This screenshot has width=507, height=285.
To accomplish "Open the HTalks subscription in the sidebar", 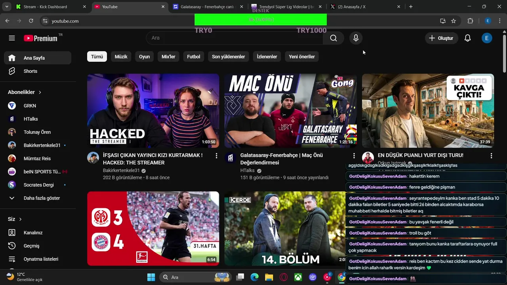I will (x=38, y=119).
